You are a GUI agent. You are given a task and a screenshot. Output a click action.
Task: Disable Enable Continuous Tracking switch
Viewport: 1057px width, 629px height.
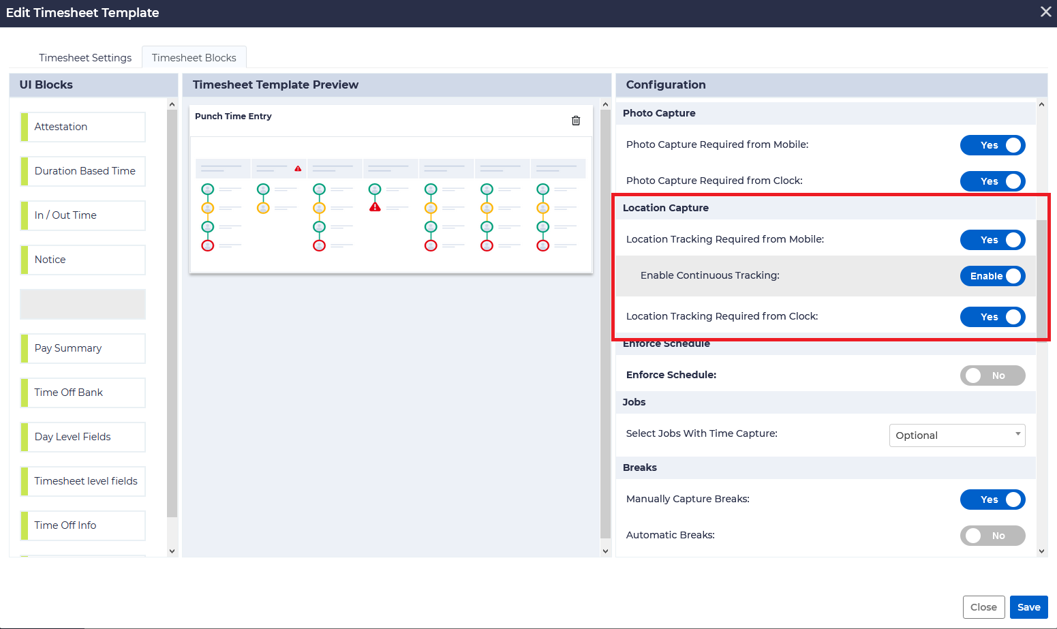point(992,276)
